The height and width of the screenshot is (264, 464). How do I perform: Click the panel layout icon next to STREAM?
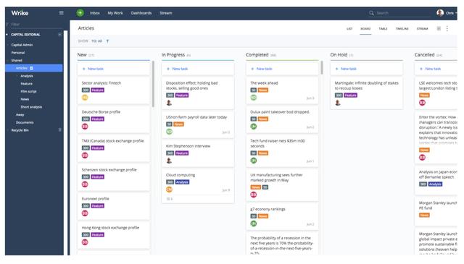pyautogui.click(x=439, y=28)
